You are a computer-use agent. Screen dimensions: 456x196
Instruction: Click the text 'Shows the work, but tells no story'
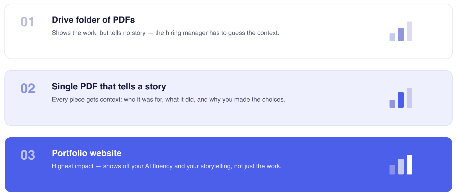[99, 33]
